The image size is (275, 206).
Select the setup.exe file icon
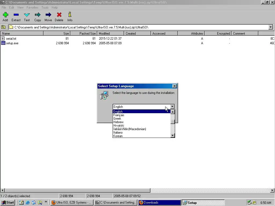point(3,43)
